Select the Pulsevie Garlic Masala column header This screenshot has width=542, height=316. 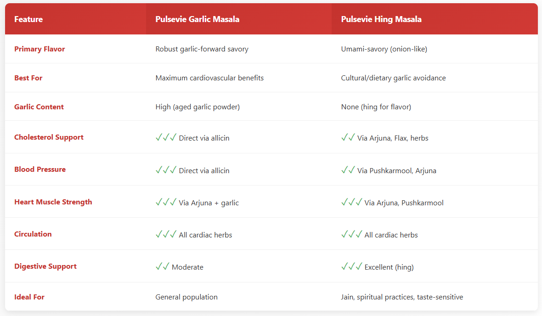[197, 19]
